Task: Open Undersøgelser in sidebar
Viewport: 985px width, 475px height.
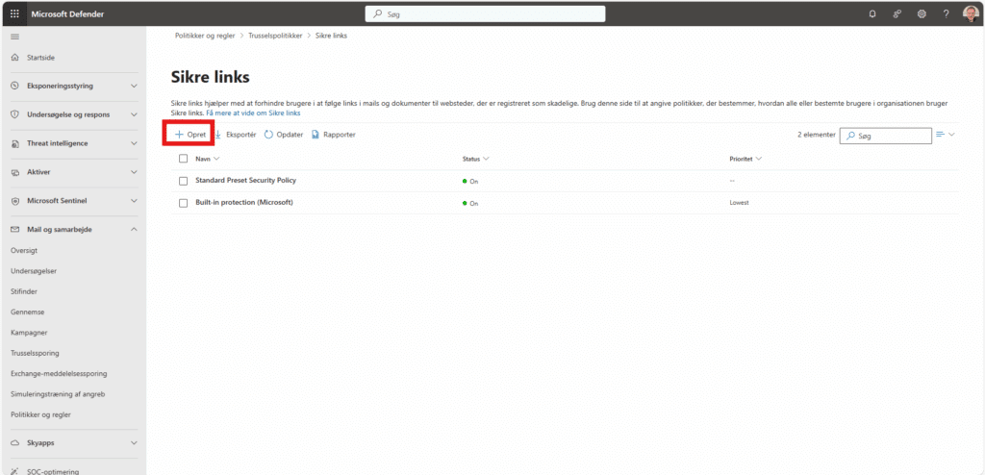Action: (34, 271)
